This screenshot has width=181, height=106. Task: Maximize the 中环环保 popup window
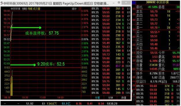coord(119,3)
